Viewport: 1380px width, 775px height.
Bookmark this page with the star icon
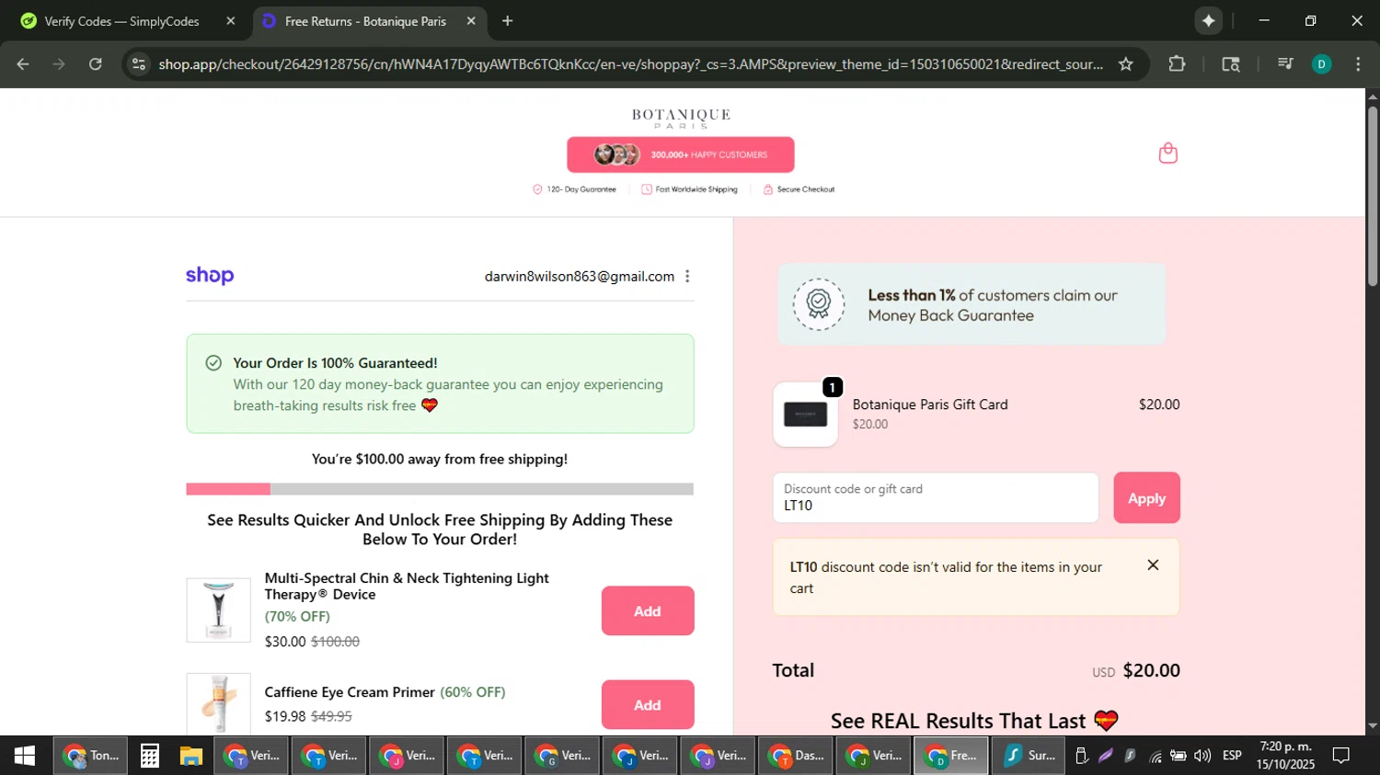point(1126,64)
